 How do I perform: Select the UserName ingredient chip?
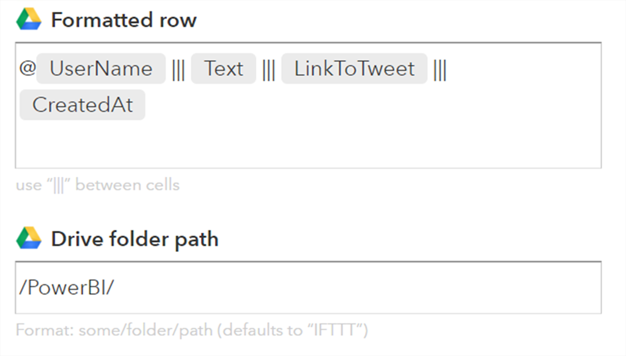[x=101, y=69]
